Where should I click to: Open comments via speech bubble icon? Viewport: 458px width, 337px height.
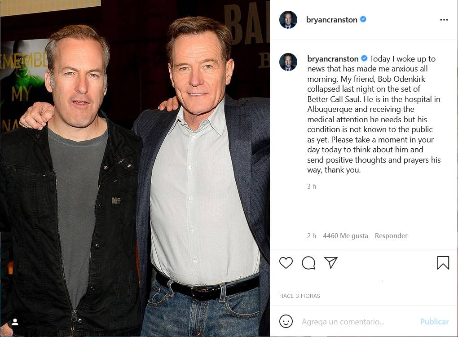pos(308,263)
